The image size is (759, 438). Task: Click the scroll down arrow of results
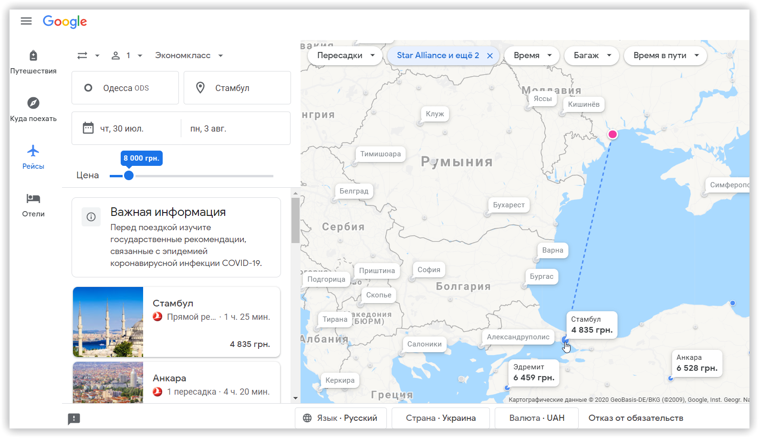tap(295, 398)
